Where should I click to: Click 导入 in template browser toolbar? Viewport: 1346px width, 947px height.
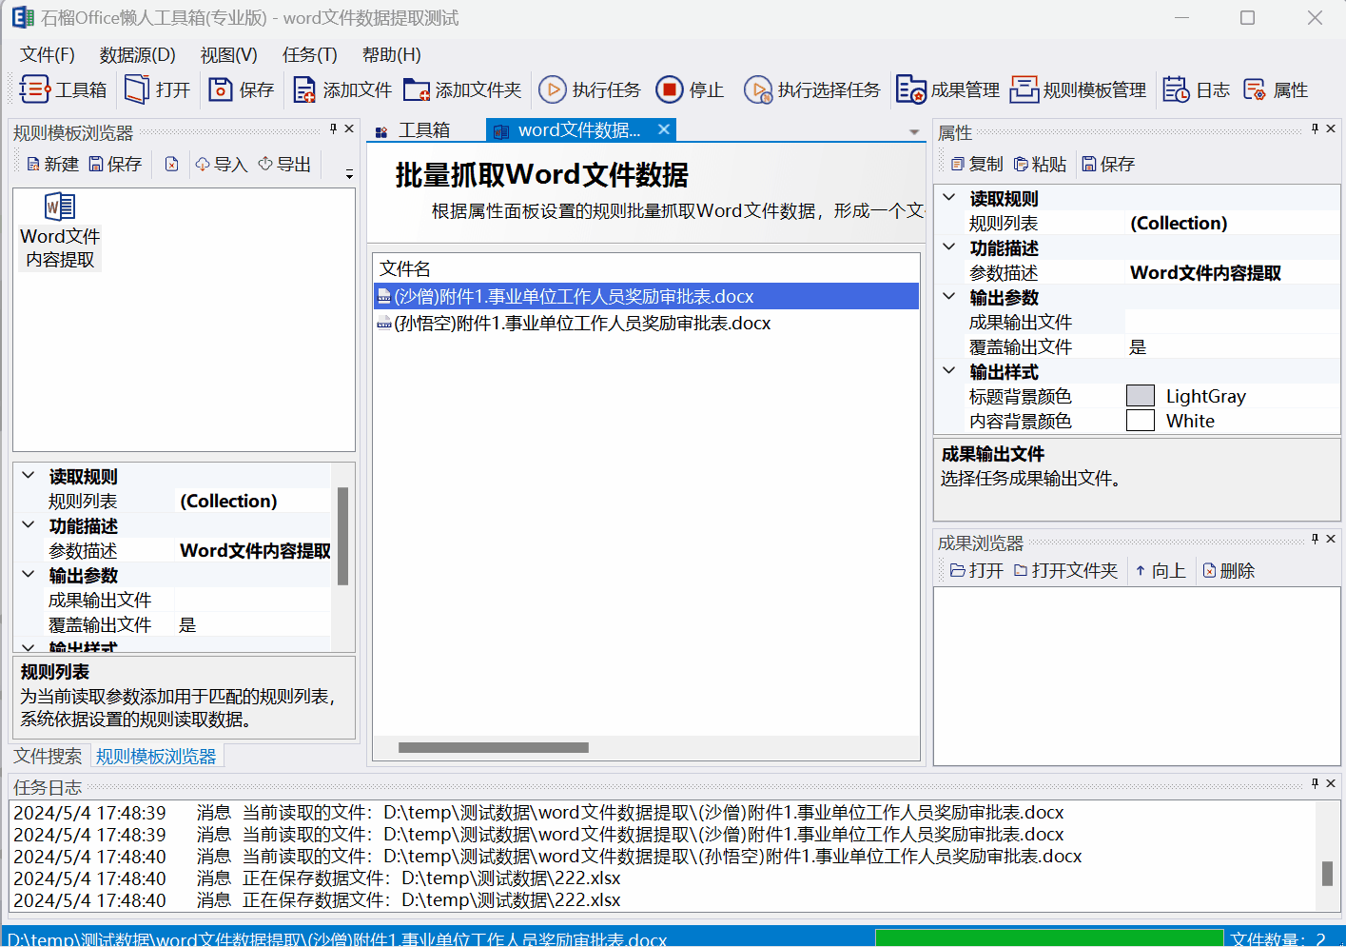(x=221, y=165)
